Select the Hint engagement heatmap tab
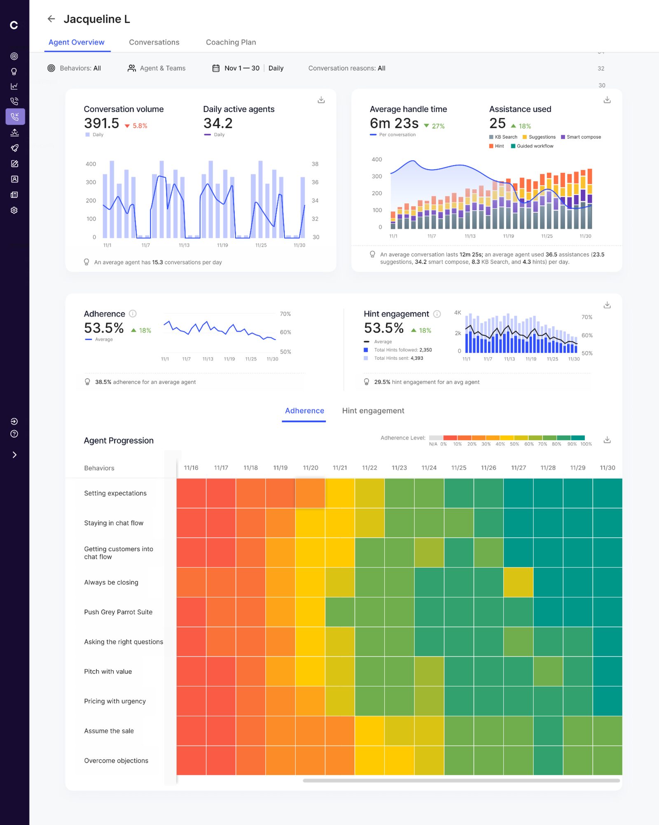This screenshot has width=659, height=825. point(373,411)
